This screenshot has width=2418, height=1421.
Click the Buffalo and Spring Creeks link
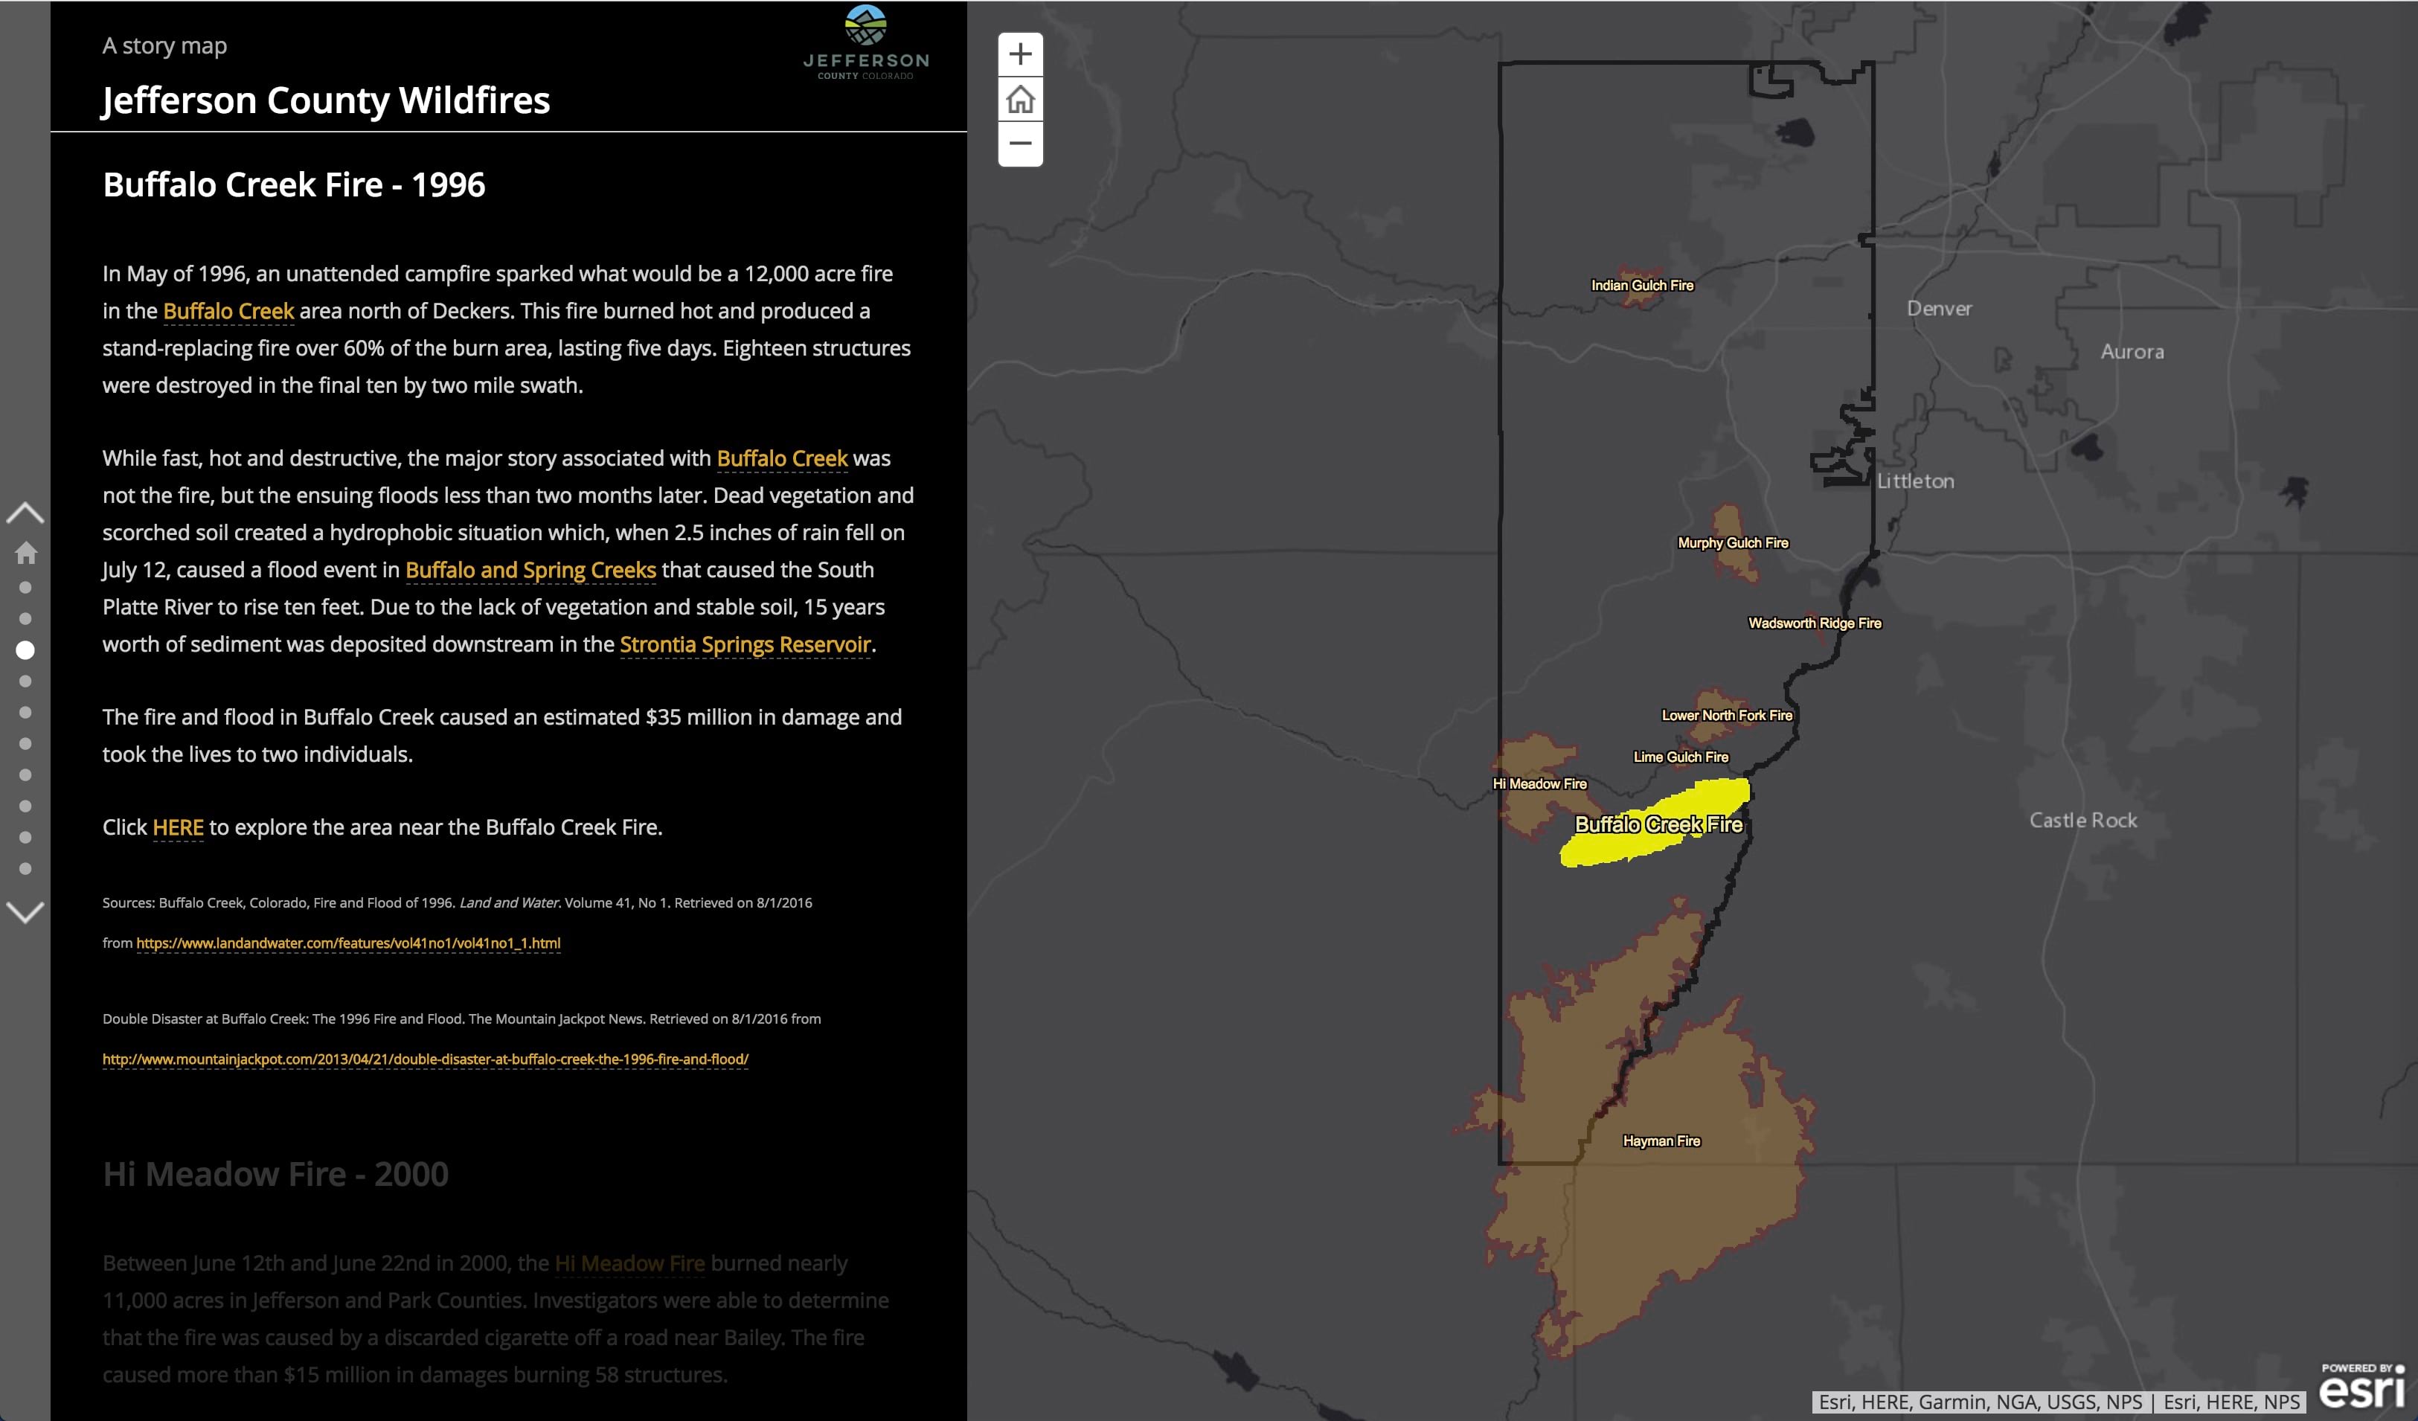point(530,570)
